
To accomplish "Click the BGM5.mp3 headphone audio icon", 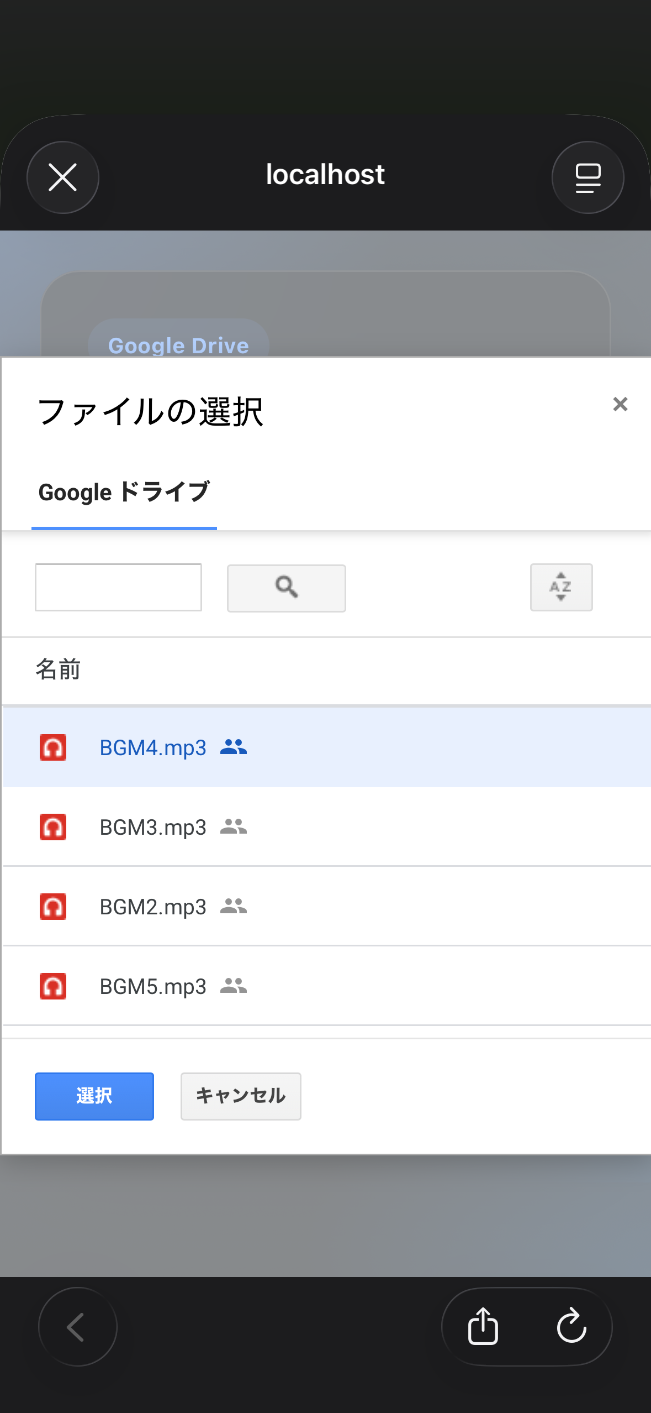I will (53, 986).
